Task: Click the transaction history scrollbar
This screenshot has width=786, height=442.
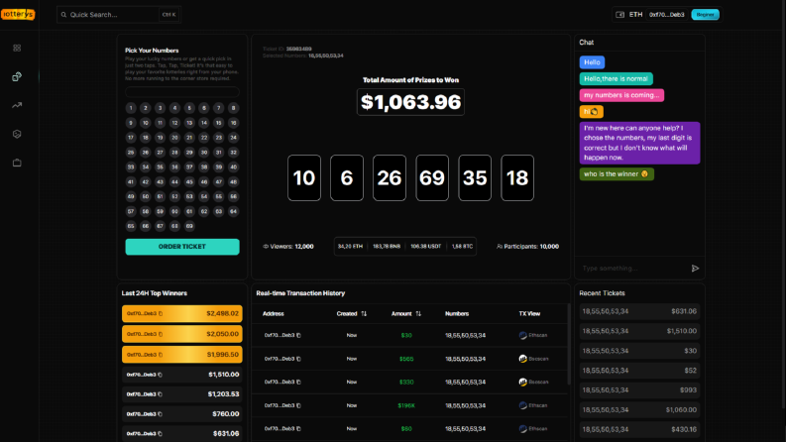Action: [x=569, y=344]
